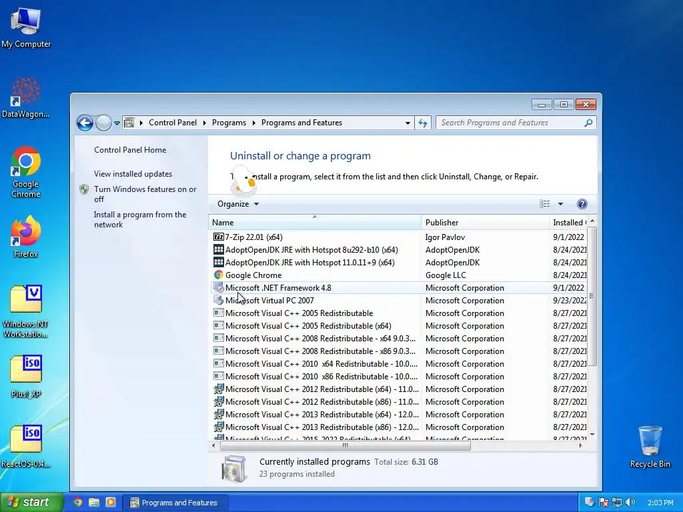This screenshot has width=683, height=512.
Task: Click the .NET Framework 4.8 entry icon
Action: pos(218,288)
